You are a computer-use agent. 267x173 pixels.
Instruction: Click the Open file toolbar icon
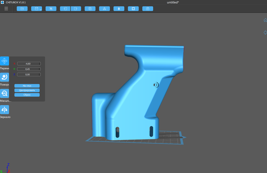(22, 9)
